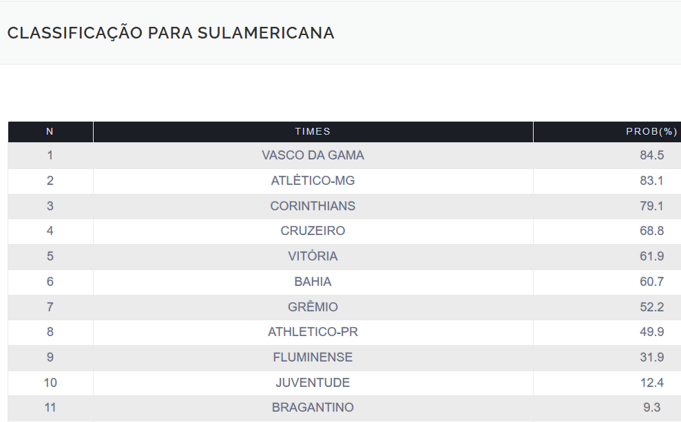Click the BAHIA team name
Screen dimensions: 681x422
[x=313, y=282]
